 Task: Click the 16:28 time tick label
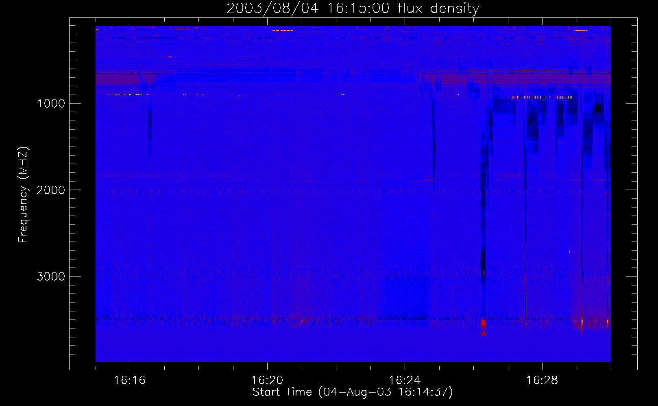click(x=542, y=380)
